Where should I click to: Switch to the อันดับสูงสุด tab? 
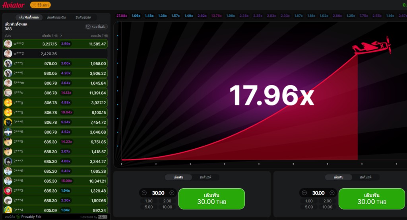point(83,18)
